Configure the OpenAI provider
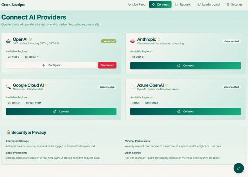248x177 pixels. tap(51, 65)
